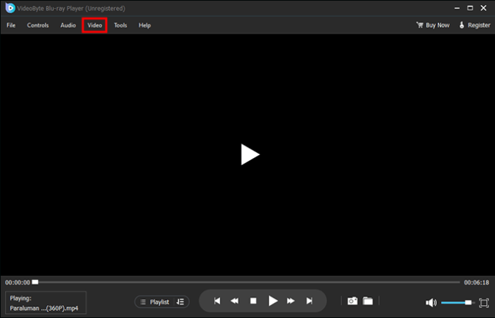This screenshot has height=318, width=495.
Task: Close the player window
Action: [x=484, y=8]
